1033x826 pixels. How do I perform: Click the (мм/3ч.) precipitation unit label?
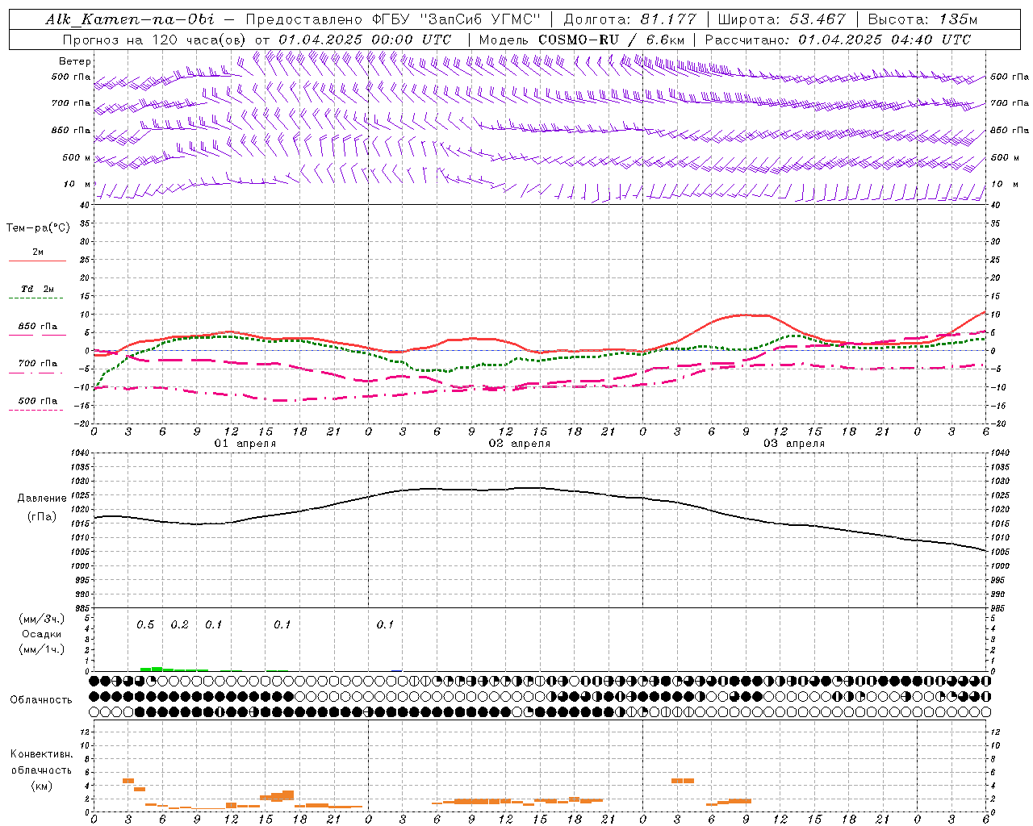(41, 619)
